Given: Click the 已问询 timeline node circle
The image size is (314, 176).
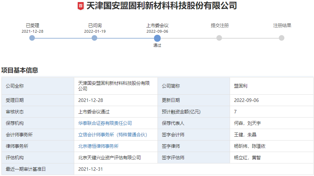Looking at the screenshot, I should point(94,38).
